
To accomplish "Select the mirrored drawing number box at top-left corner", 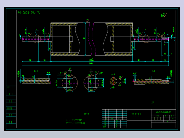I will tap(29, 13).
